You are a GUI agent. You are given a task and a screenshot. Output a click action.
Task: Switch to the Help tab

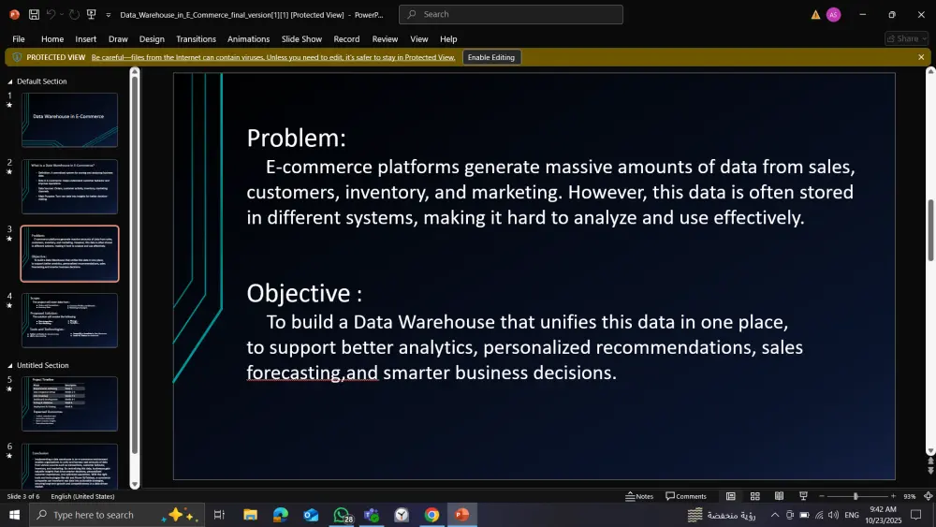coord(448,38)
